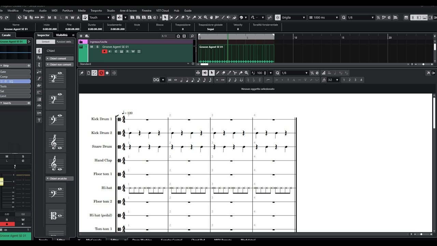Insert the first bass clef symbol from the palette
The width and height of the screenshot is (437, 246).
click(x=56, y=78)
